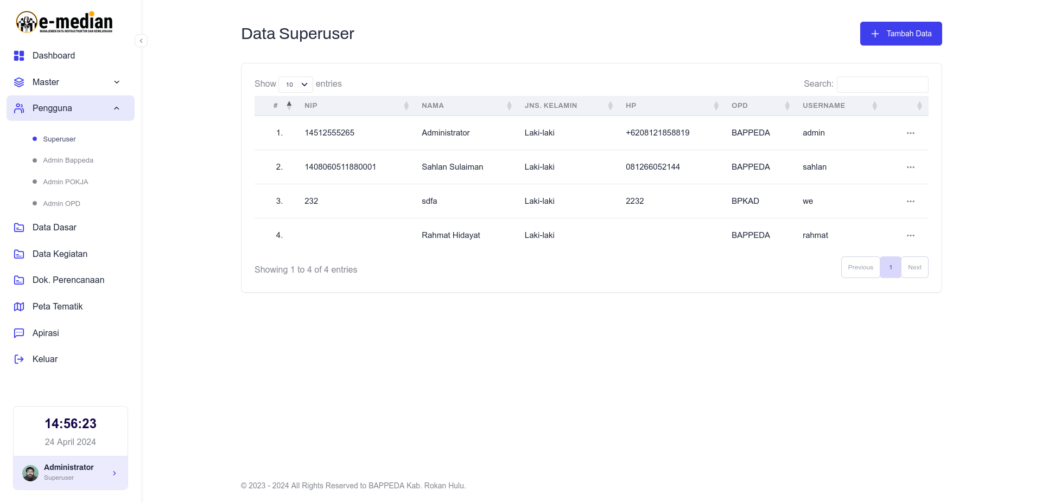The width and height of the screenshot is (1042, 503).
Task: Open actions menu for sahlan row
Action: (x=911, y=167)
